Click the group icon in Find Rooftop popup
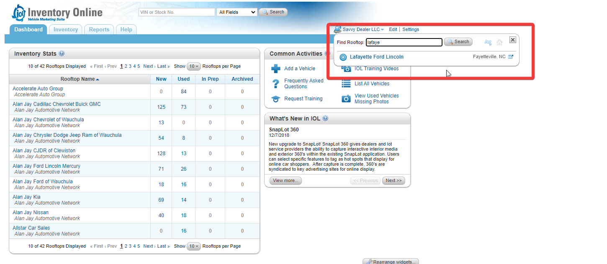This screenshot has width=607, height=264. [x=488, y=42]
